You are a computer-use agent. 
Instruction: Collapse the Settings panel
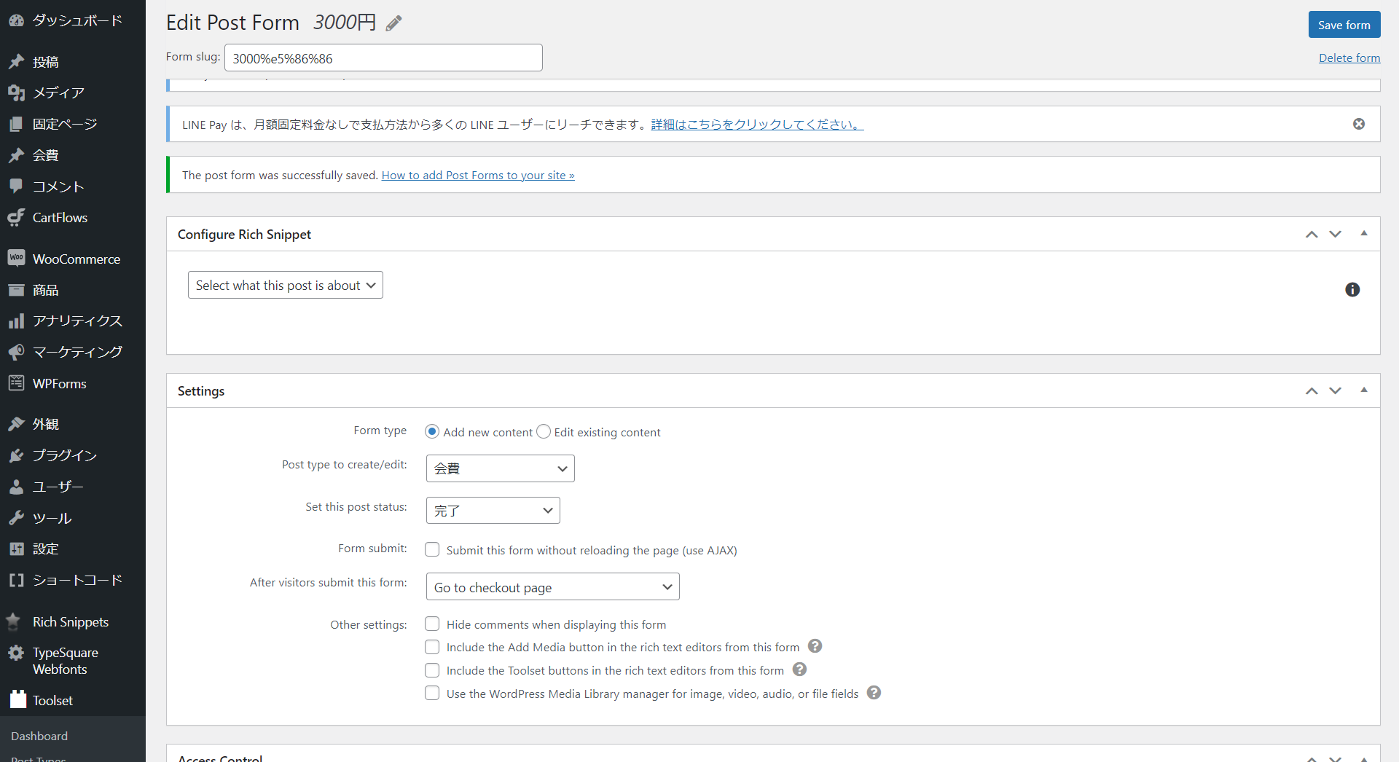pyautogui.click(x=1364, y=390)
